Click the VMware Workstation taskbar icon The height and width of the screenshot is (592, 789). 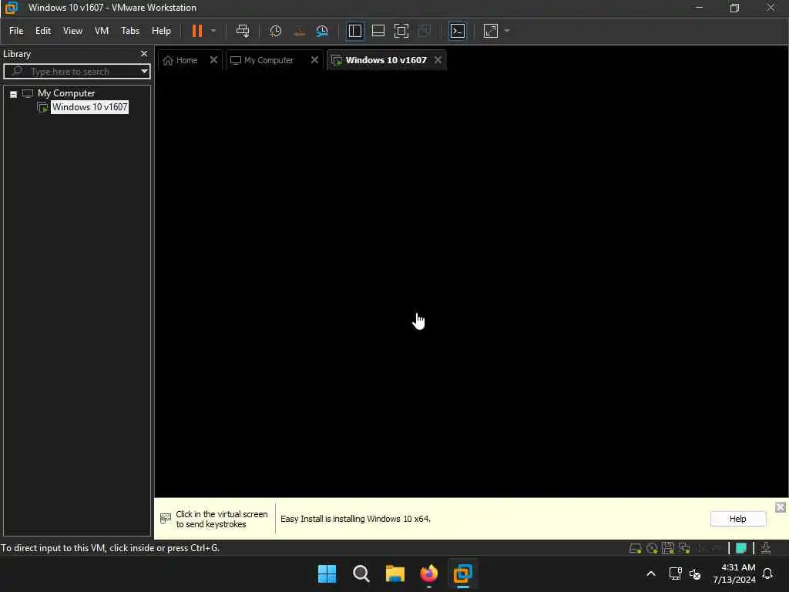coord(462,573)
